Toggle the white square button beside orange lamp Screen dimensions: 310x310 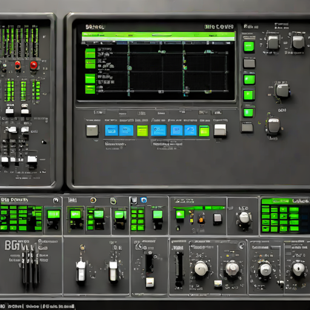217,219
